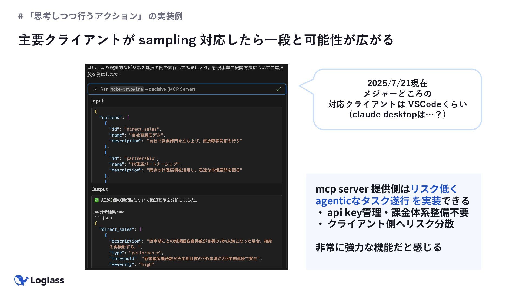Click the Input section heading
The width and height of the screenshot is (519, 292).
click(97, 101)
